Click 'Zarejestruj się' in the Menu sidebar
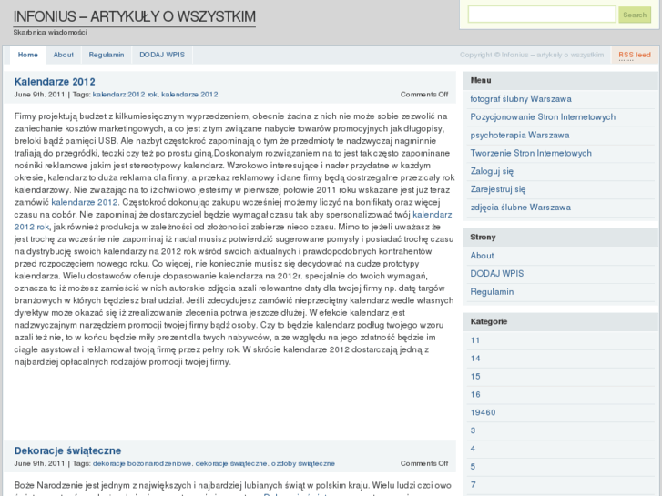 [x=498, y=189]
